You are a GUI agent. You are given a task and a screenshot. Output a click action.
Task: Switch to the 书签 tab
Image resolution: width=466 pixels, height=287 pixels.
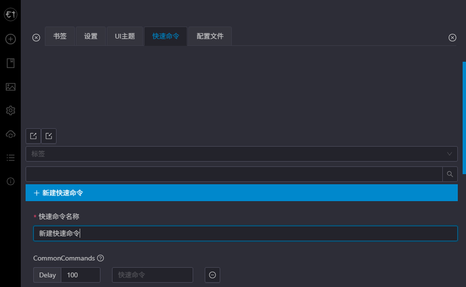(x=60, y=36)
